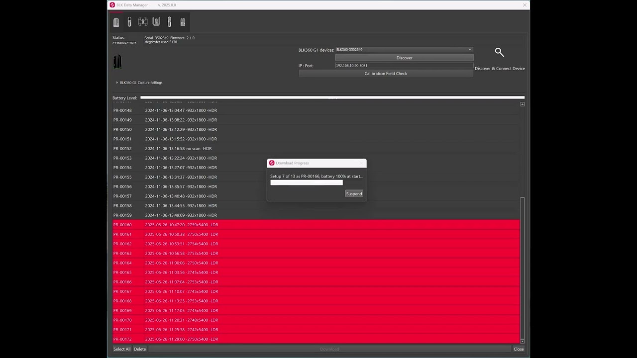Close the BLK Data Manager window
The height and width of the screenshot is (358, 637).
524,5
